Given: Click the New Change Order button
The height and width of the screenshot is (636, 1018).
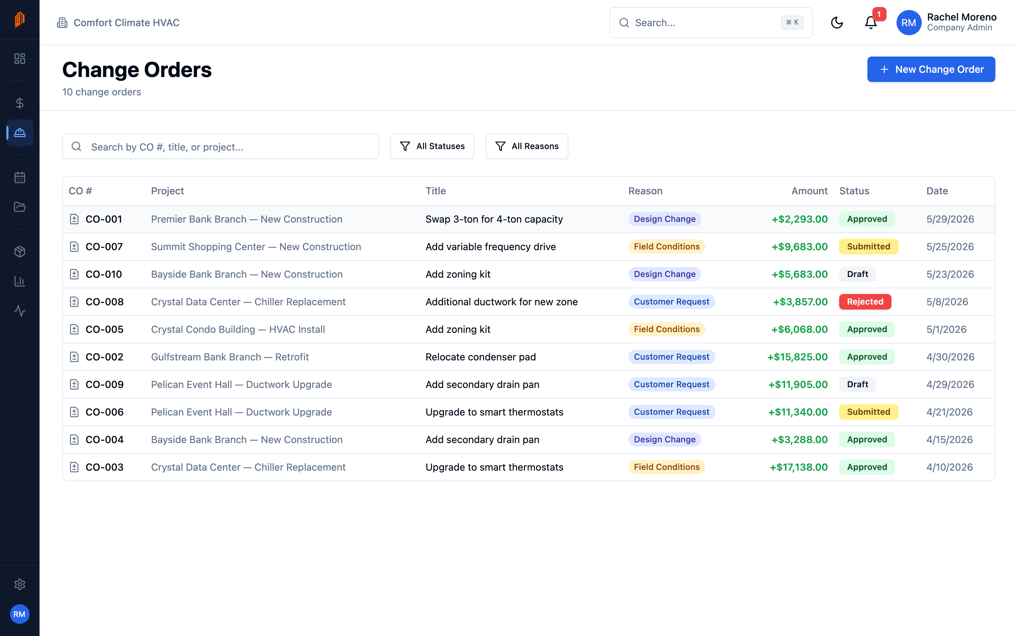Looking at the screenshot, I should [x=931, y=69].
